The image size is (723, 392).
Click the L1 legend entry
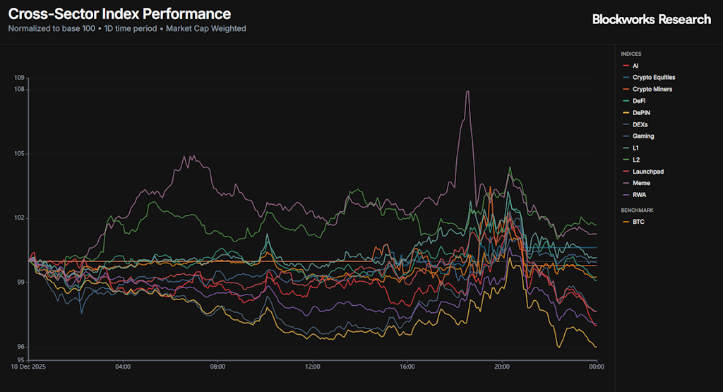point(635,148)
